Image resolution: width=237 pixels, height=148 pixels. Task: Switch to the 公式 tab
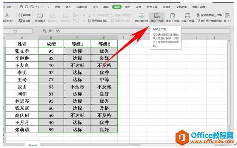coord(95,7)
